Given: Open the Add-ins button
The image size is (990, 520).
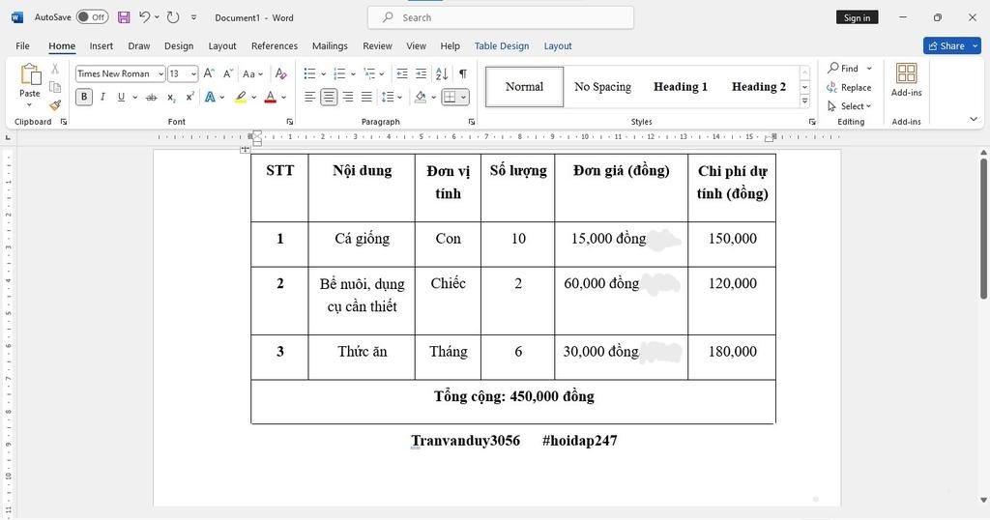Looking at the screenshot, I should [906, 80].
